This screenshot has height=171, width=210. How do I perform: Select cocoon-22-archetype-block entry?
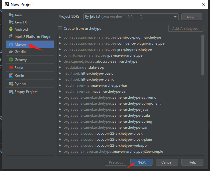point(103,134)
